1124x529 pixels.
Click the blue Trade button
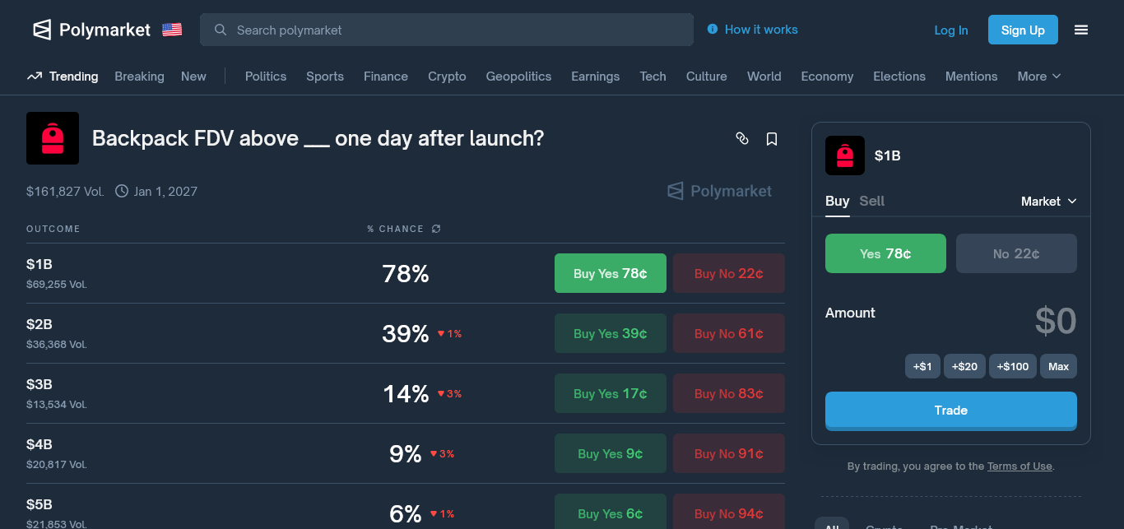pos(950,411)
